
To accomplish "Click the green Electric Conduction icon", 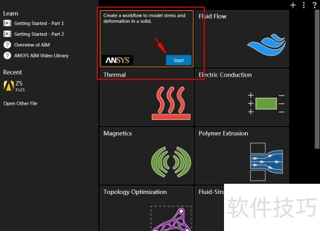I will tap(266, 103).
